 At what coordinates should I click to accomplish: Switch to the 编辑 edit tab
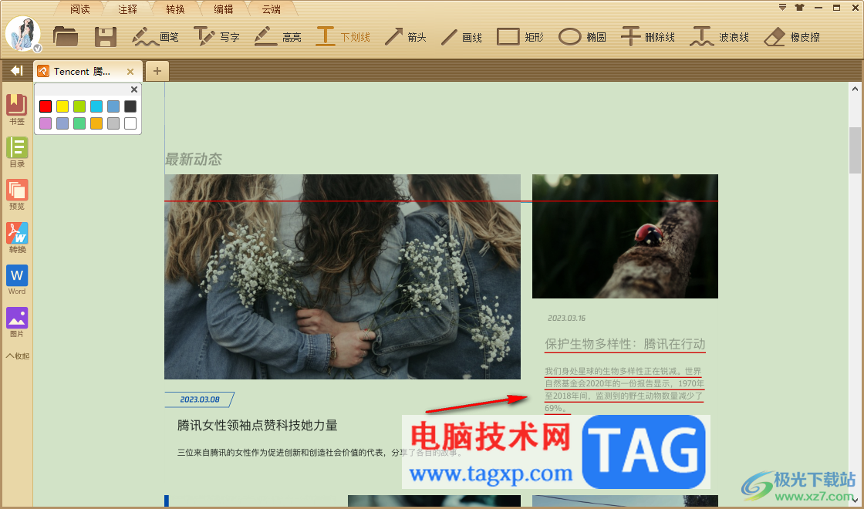(x=224, y=9)
